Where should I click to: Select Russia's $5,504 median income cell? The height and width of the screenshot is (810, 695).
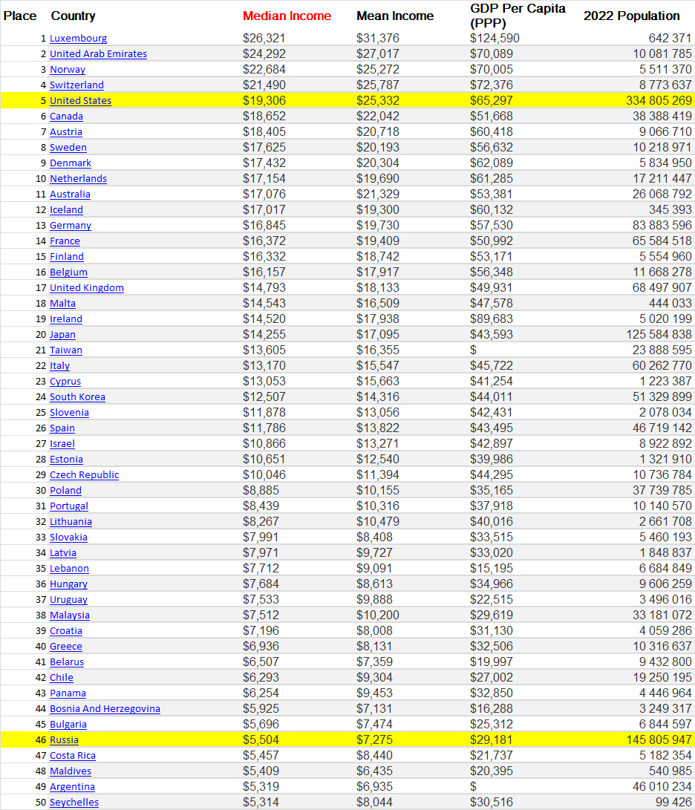point(264,740)
